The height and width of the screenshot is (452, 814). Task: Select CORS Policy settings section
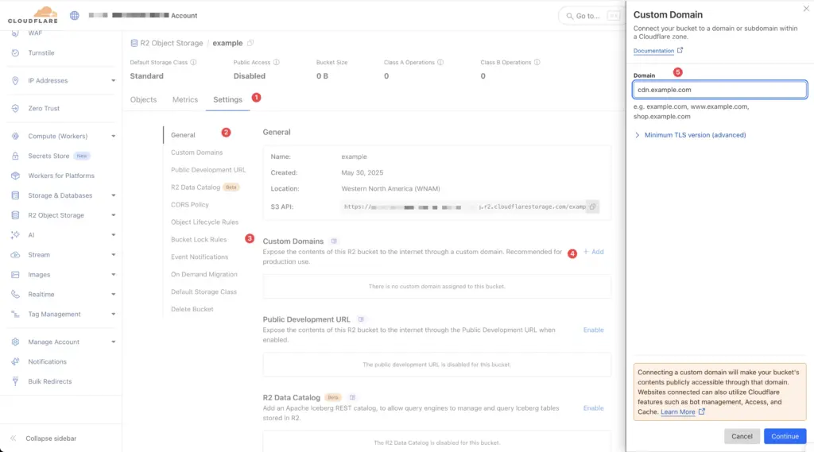189,205
